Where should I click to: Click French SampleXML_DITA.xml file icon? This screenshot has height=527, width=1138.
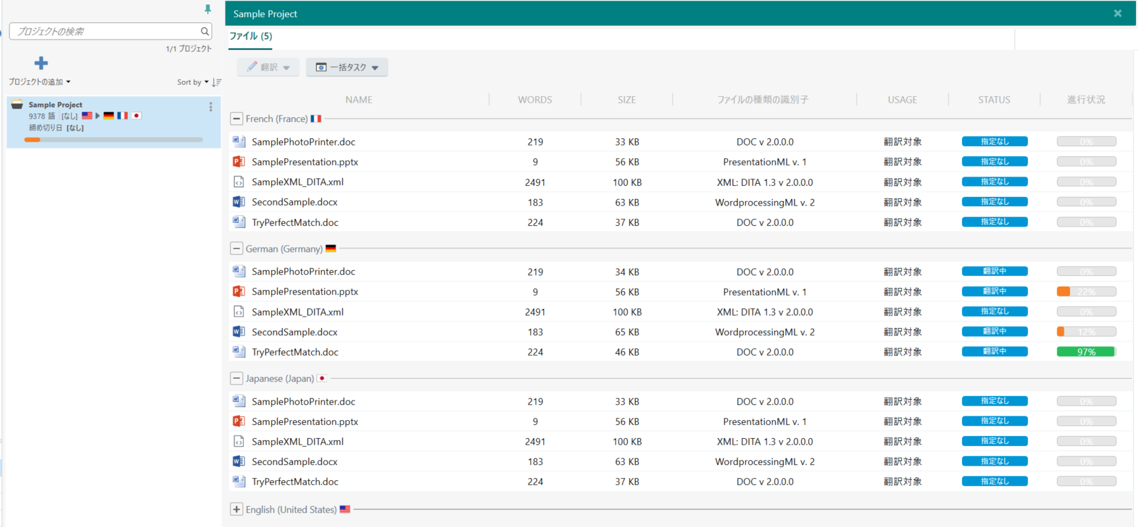pos(239,182)
